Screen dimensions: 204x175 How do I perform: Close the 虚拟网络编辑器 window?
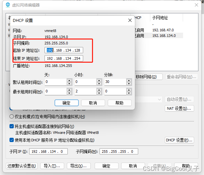click(x=196, y=5)
